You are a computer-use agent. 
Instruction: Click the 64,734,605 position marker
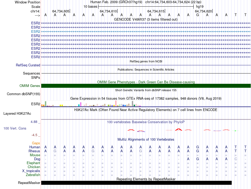61,11
